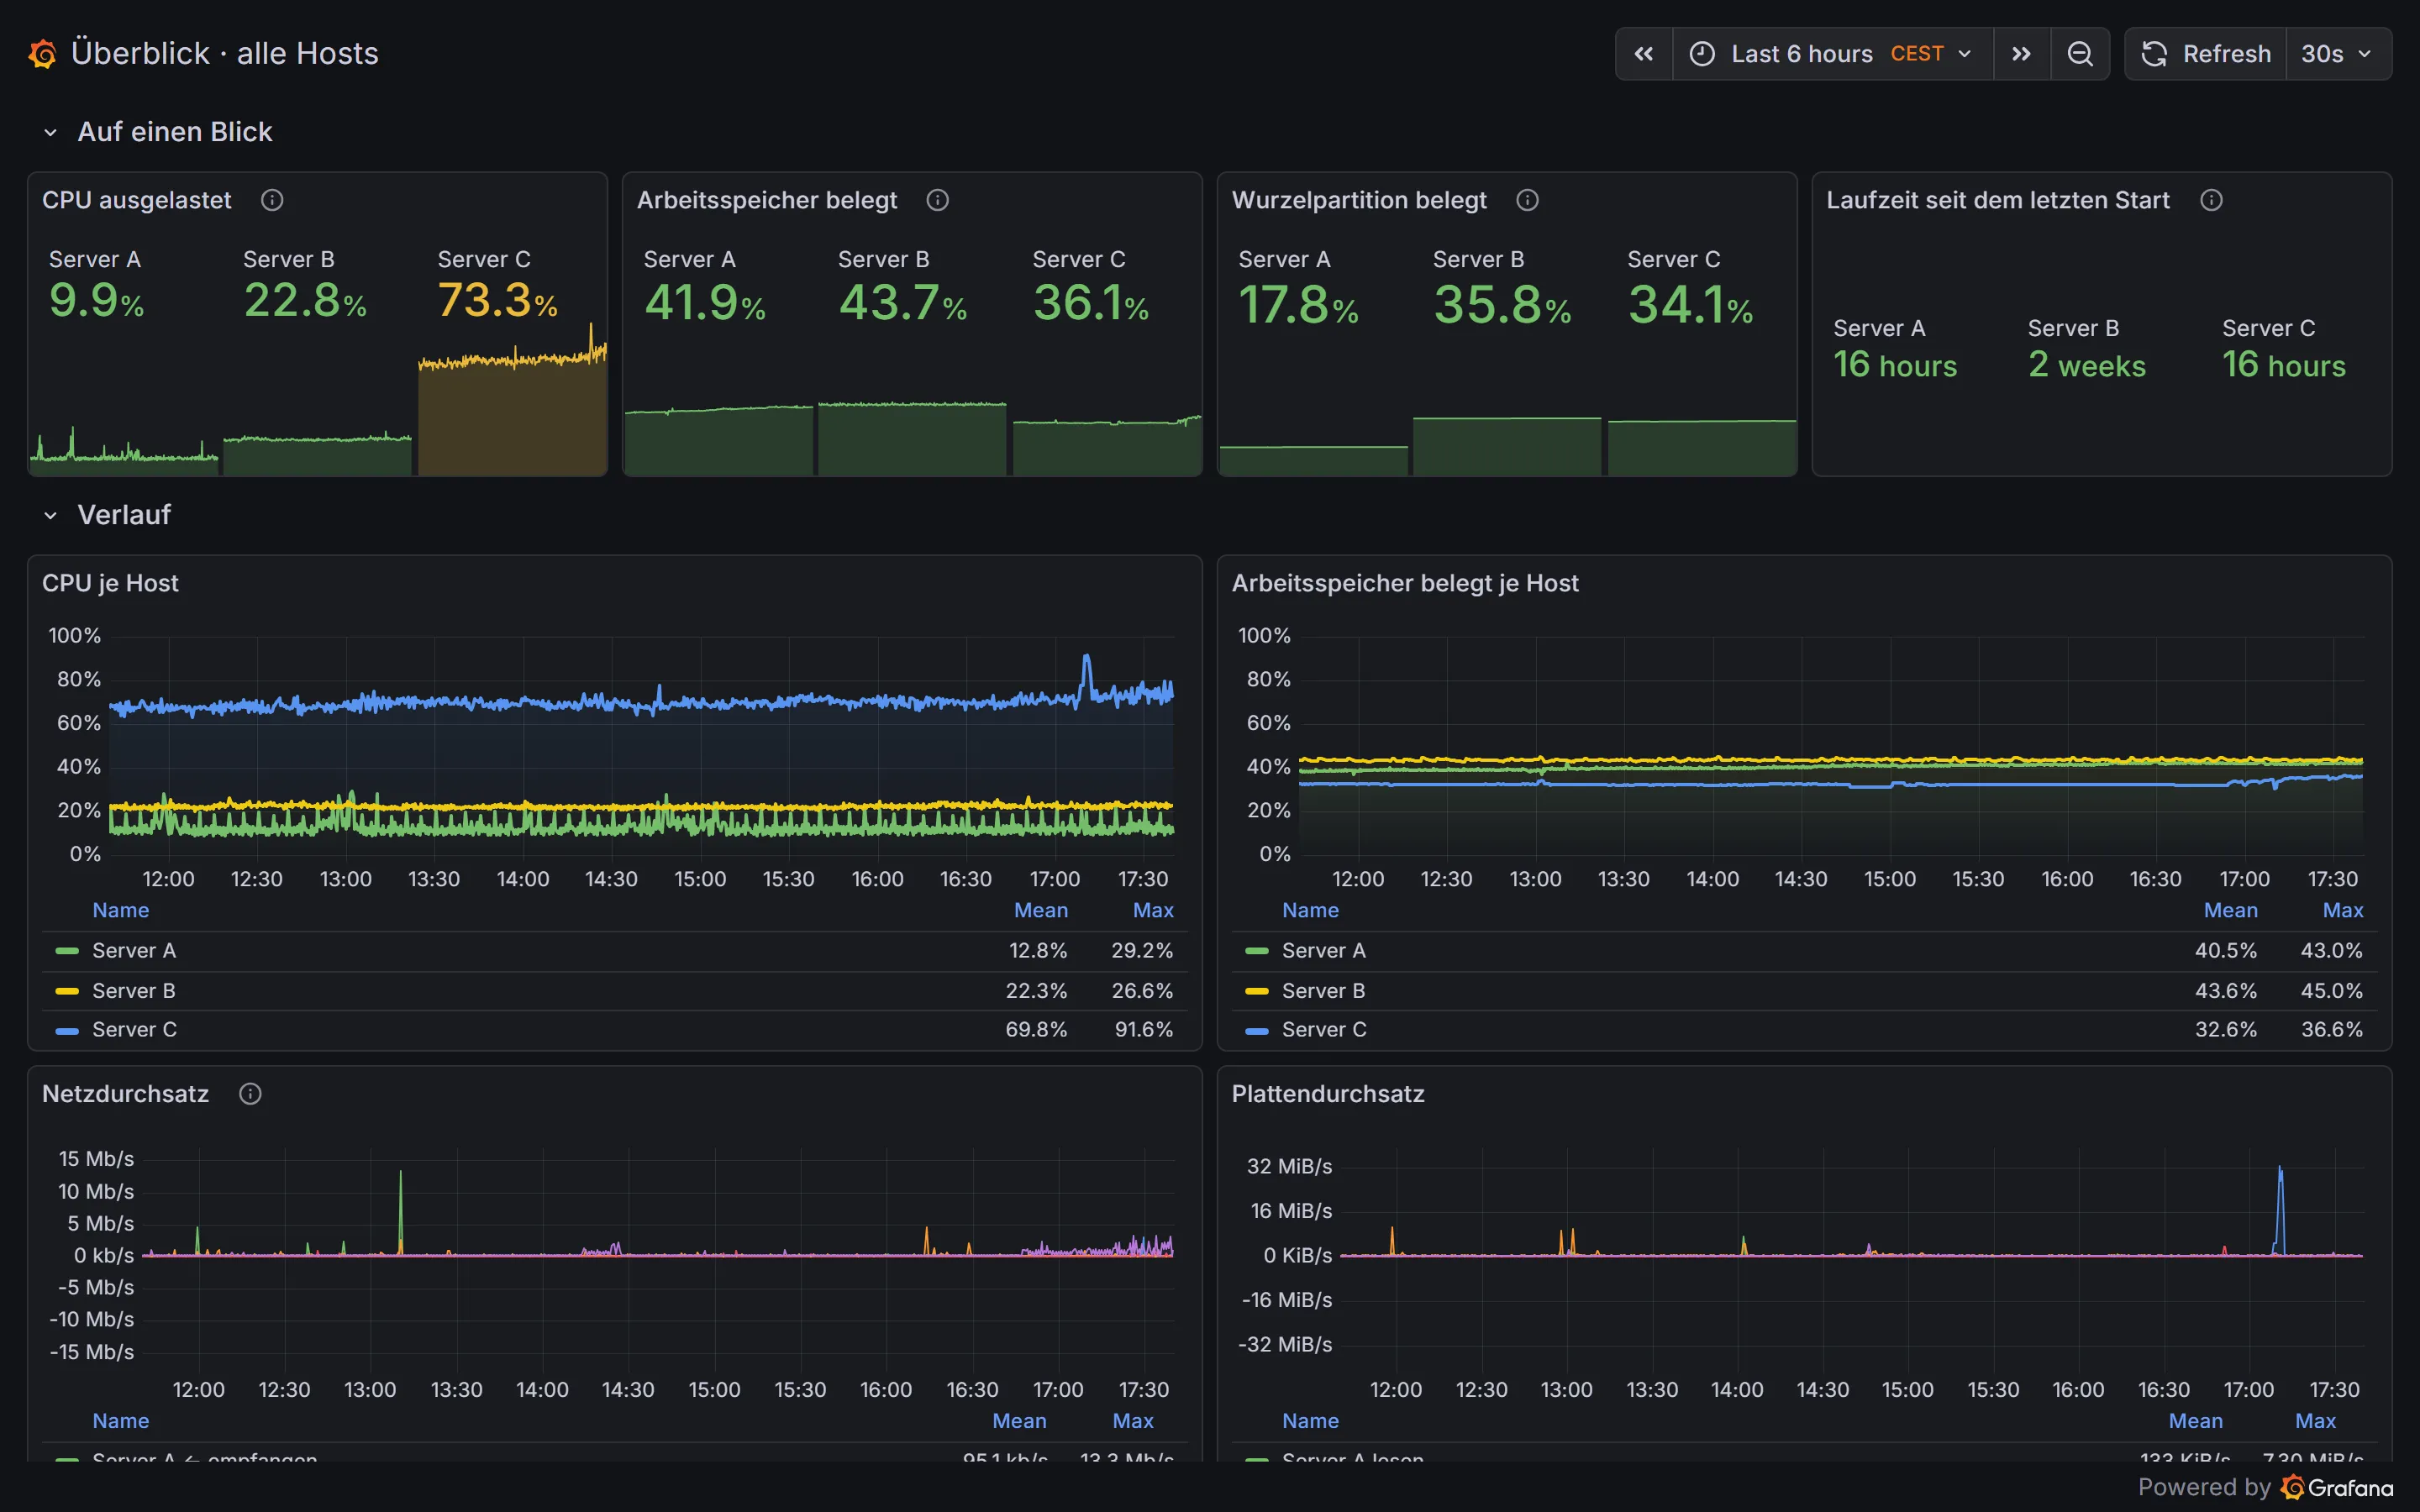Sort CPU je Host legend by Max
The image size is (2420, 1512).
click(x=1153, y=910)
